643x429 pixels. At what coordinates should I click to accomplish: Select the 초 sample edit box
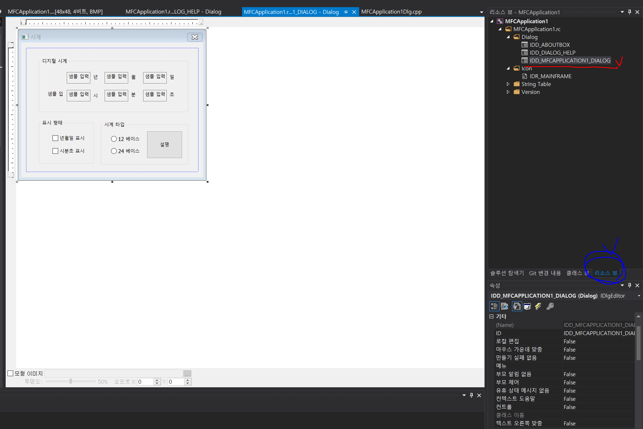click(155, 95)
